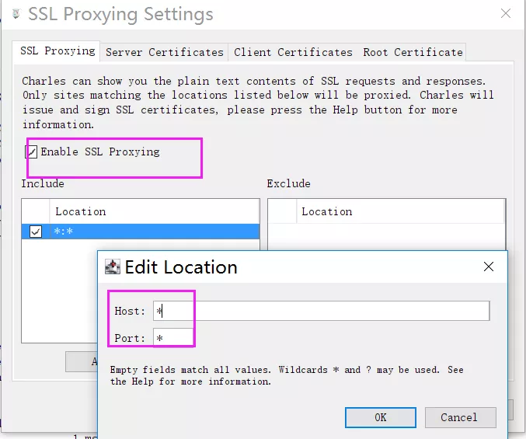Screen dimensions: 526x439
Task: Switch to the Root Certificate tab
Action: [x=413, y=52]
